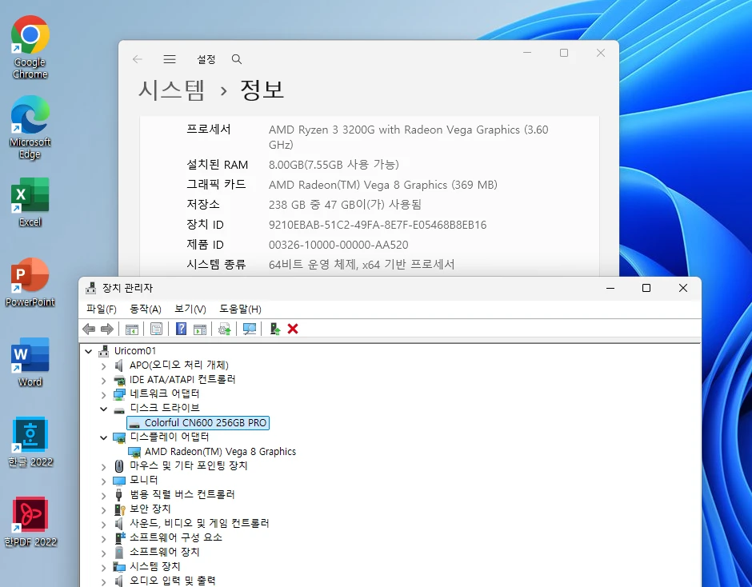Expand the APO(오디오 처리 개체) chevron

coord(103,366)
